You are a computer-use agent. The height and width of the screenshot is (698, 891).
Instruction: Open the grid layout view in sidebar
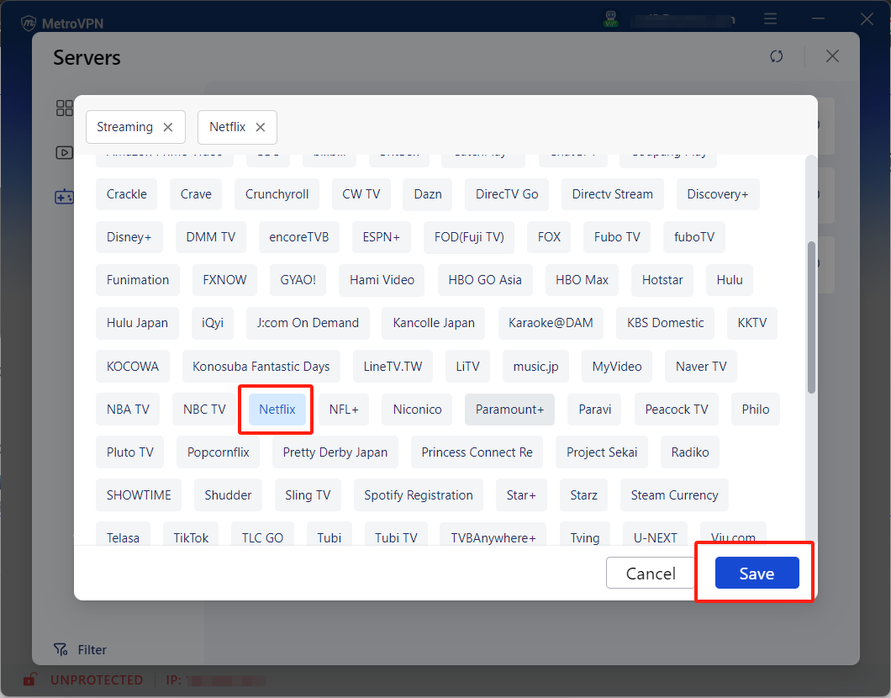pos(64,108)
